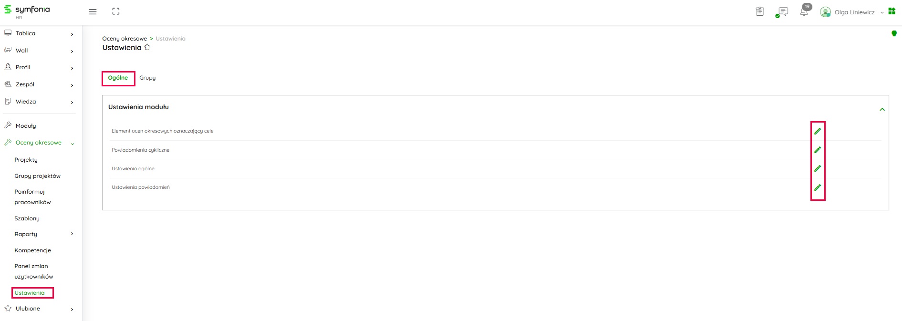902x321 pixels.
Task: Go to Projekty in sidebar
Action: point(26,160)
